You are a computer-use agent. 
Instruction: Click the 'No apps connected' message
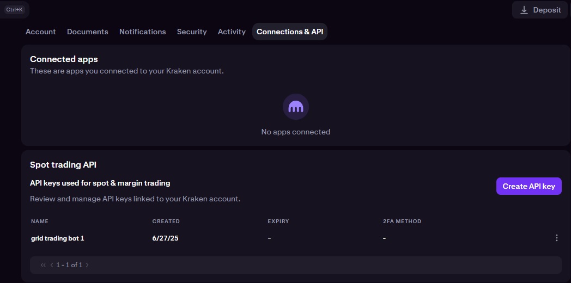296,132
